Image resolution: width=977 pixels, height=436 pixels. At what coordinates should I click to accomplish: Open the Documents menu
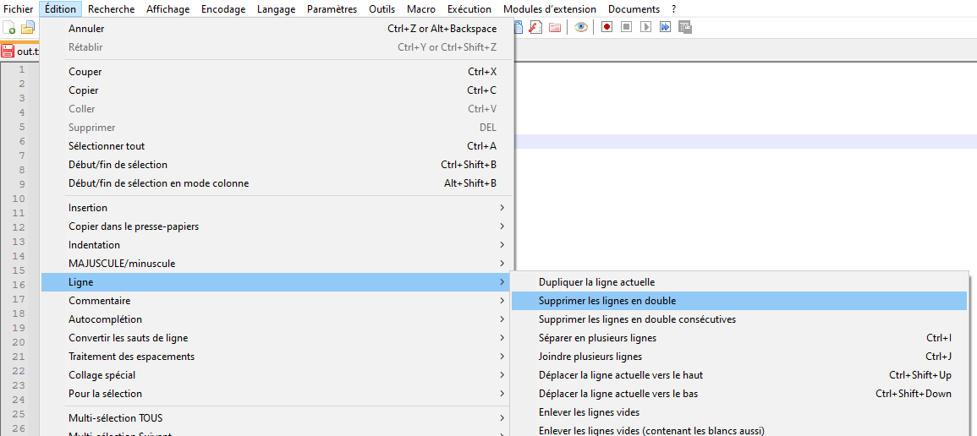(634, 9)
